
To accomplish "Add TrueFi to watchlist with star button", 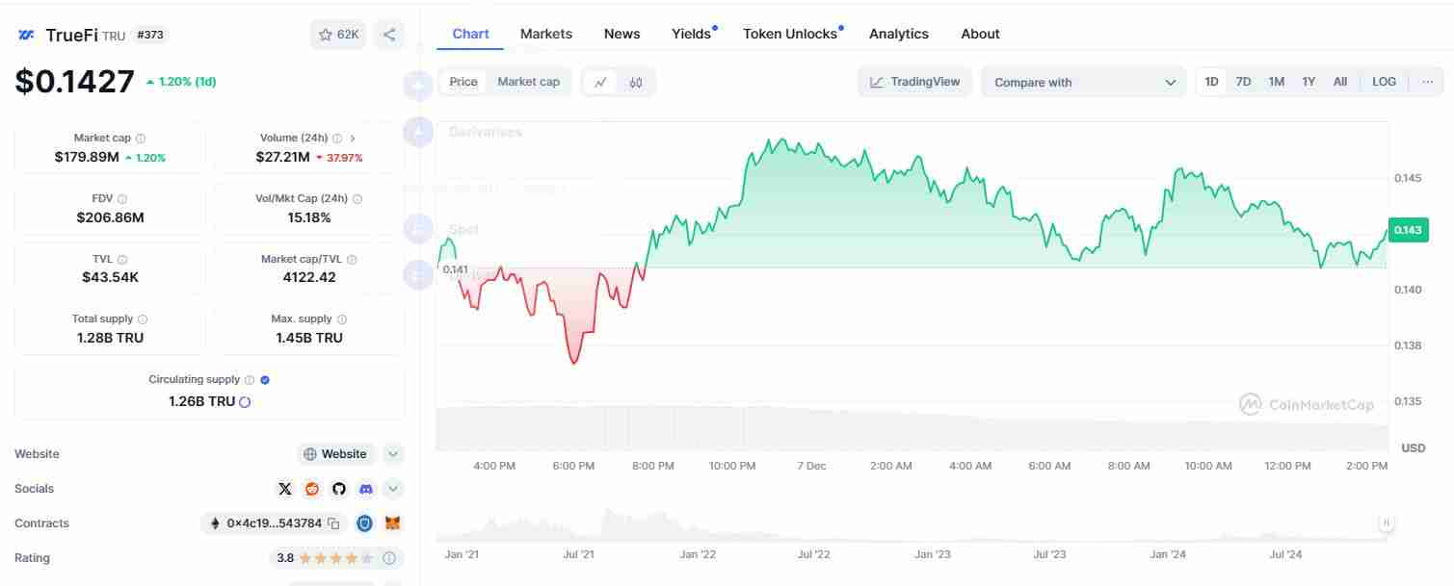I will (x=337, y=35).
